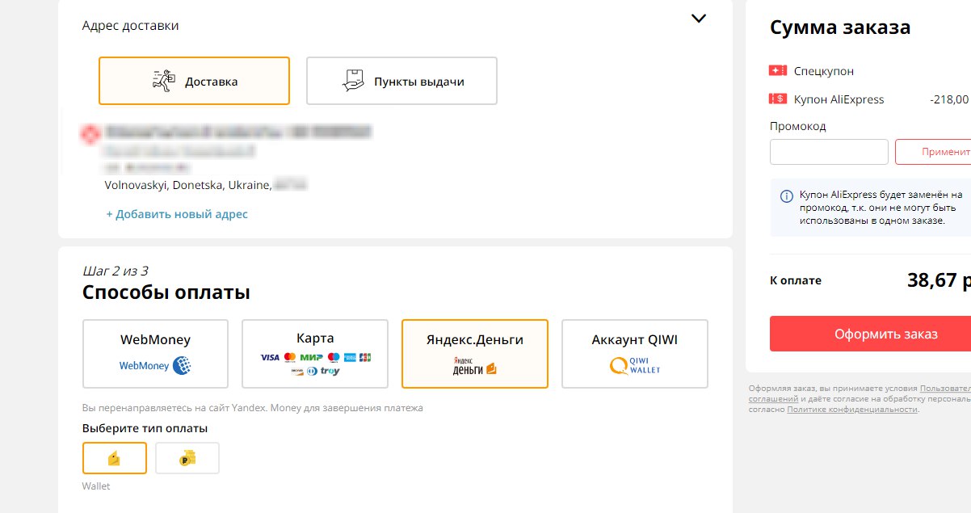971x513 pixels.
Task: Select the coins payment type option
Action: coord(187,458)
